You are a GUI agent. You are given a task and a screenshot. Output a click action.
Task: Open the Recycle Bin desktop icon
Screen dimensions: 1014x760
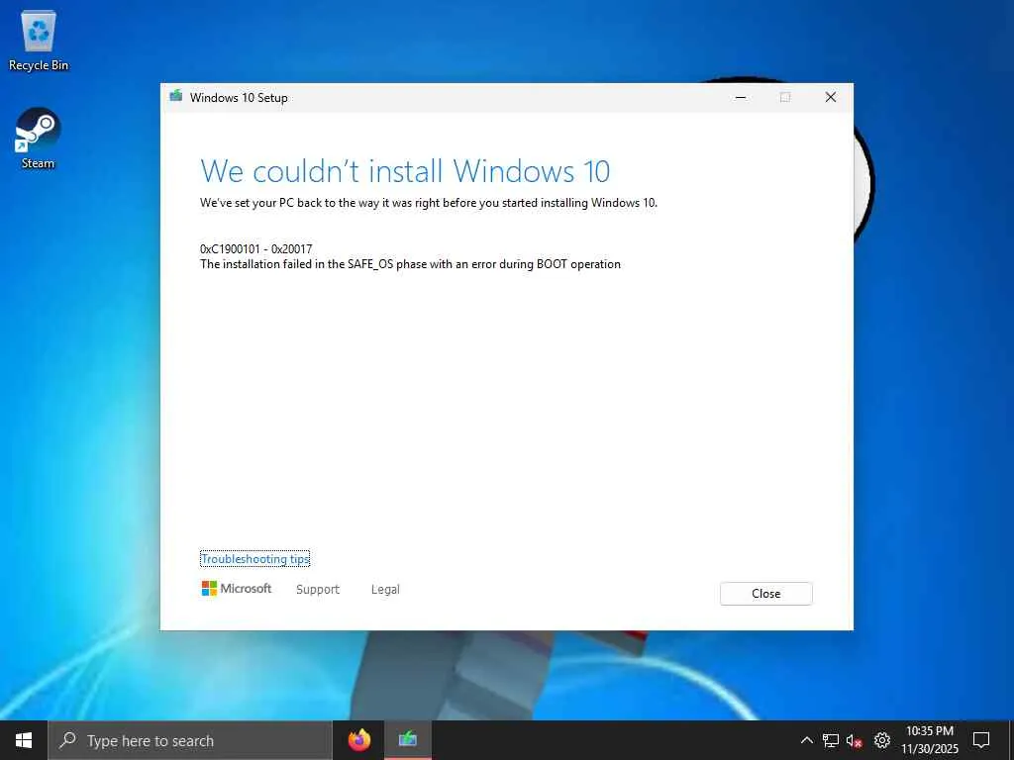pyautogui.click(x=39, y=42)
